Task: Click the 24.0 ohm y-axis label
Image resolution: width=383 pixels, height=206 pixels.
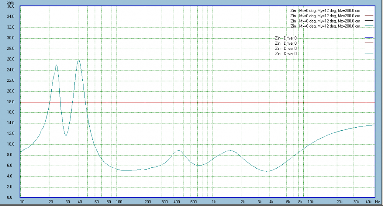Action: 10,70
